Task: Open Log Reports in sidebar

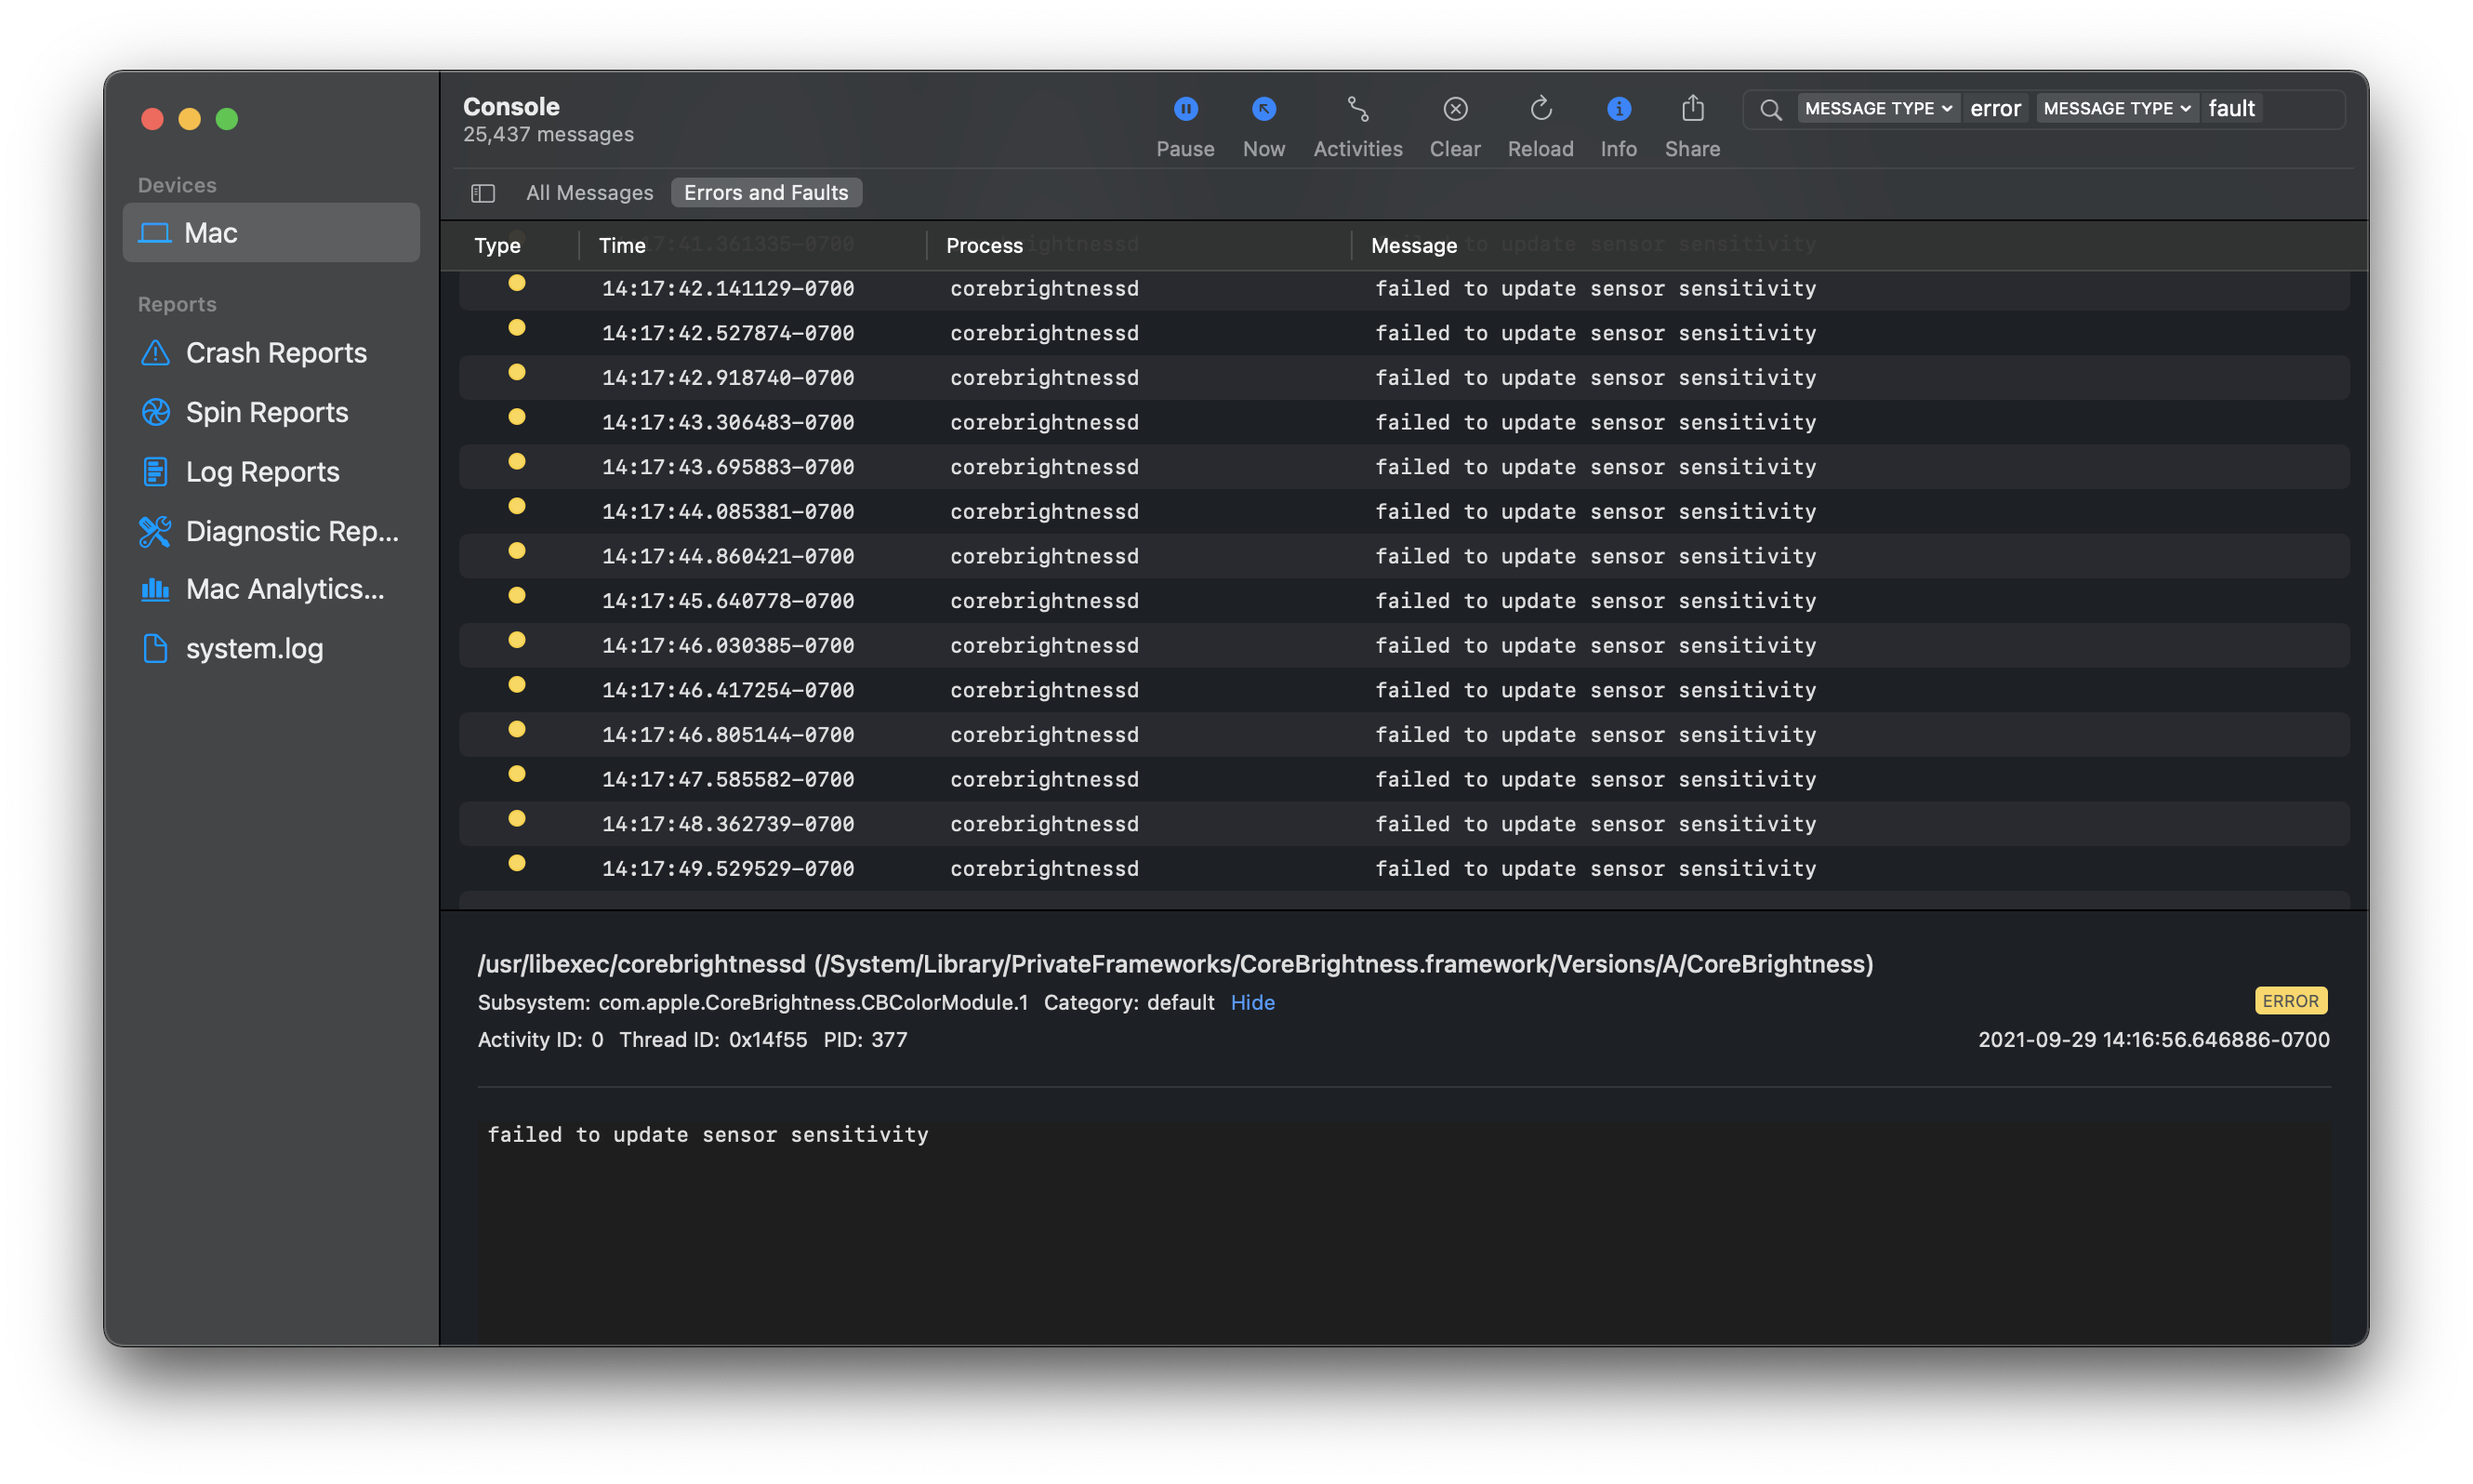Action: point(262,472)
